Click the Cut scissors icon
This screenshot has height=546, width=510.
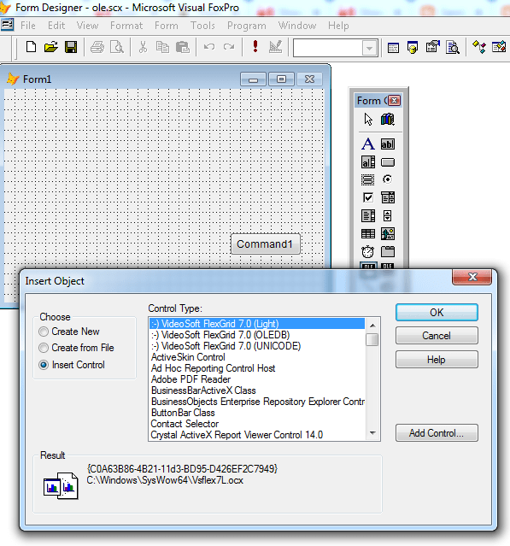click(143, 47)
